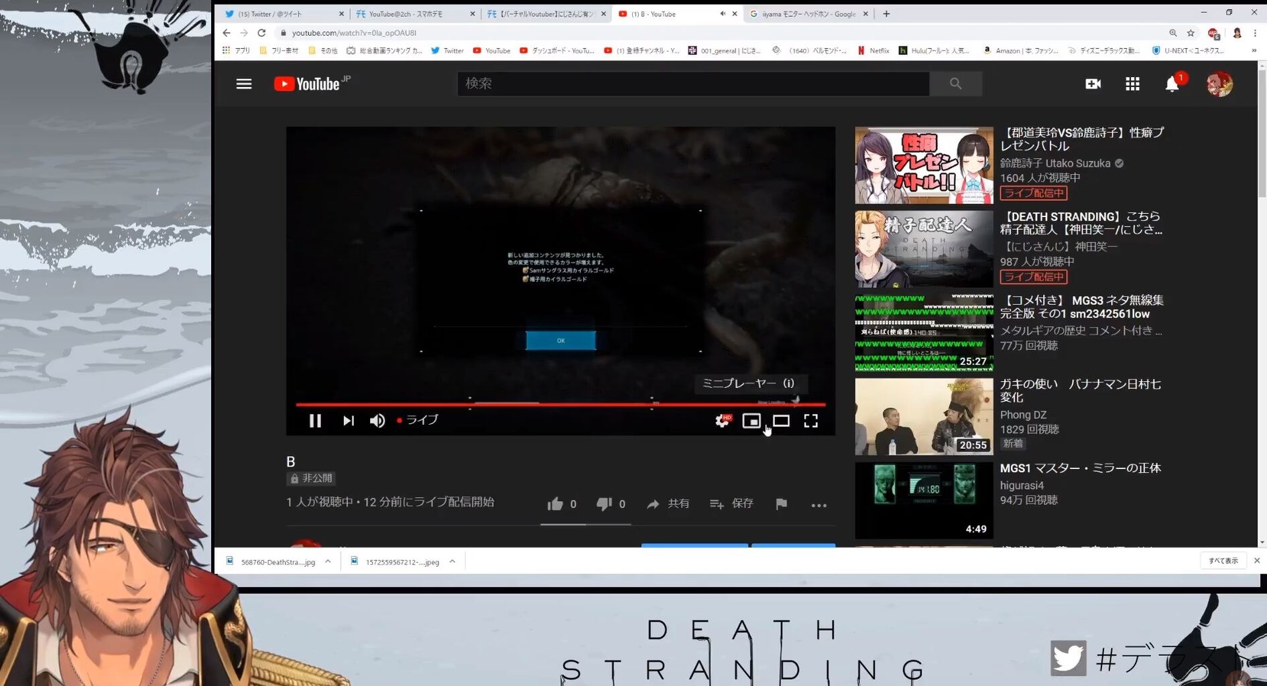Screen dimensions: 1267x686
Task: Open the create video camera icon
Action: pyautogui.click(x=1093, y=84)
